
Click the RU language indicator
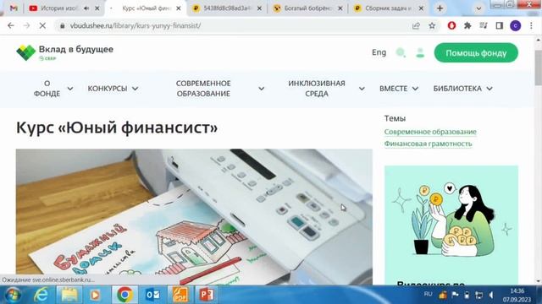(x=428, y=294)
